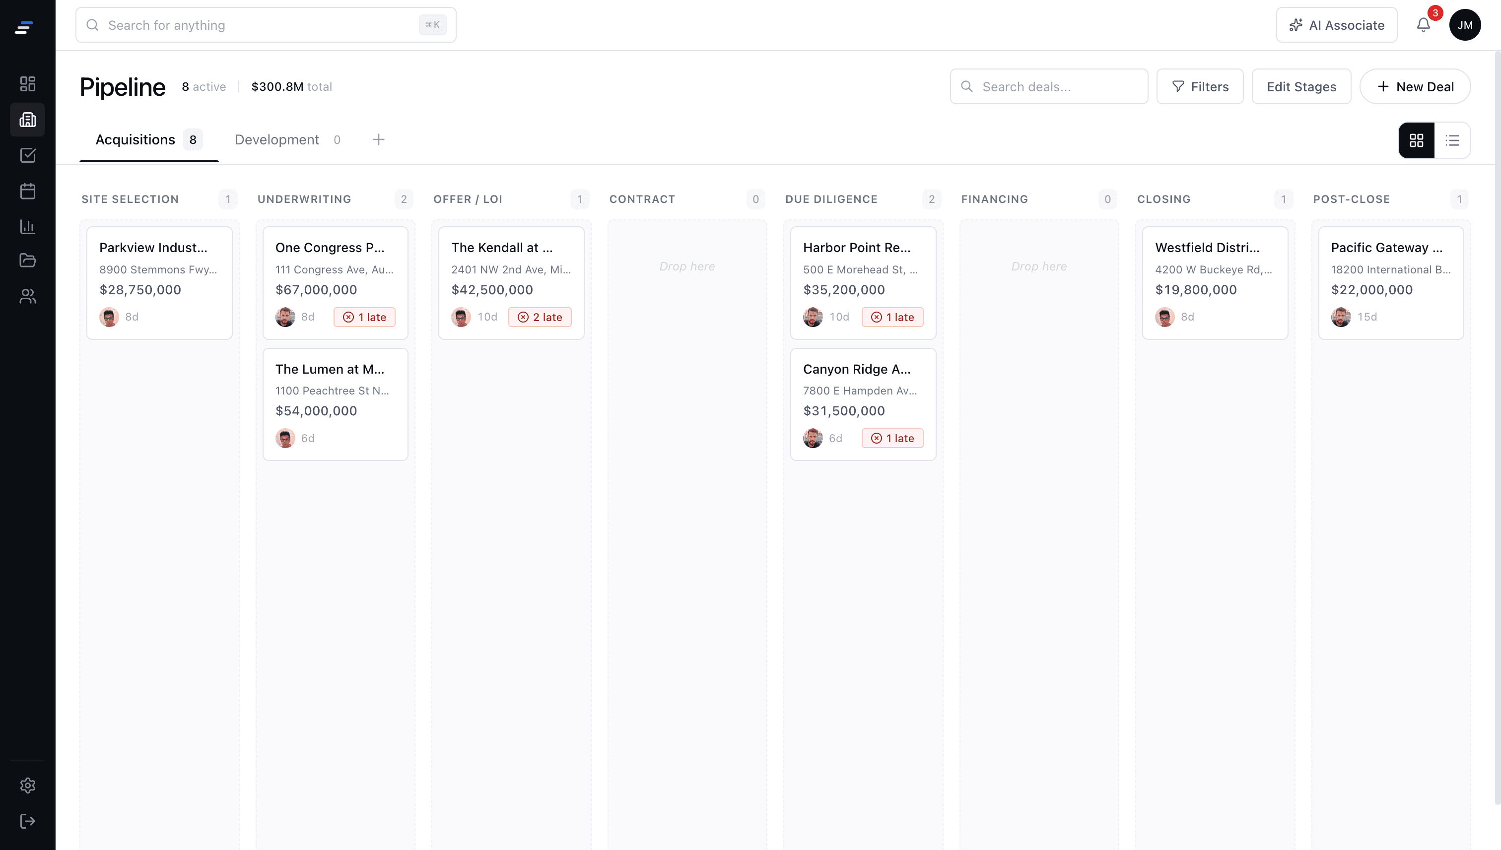The width and height of the screenshot is (1501, 850).
Task: Click the 2 late badge on The Kendall card
Action: [540, 317]
